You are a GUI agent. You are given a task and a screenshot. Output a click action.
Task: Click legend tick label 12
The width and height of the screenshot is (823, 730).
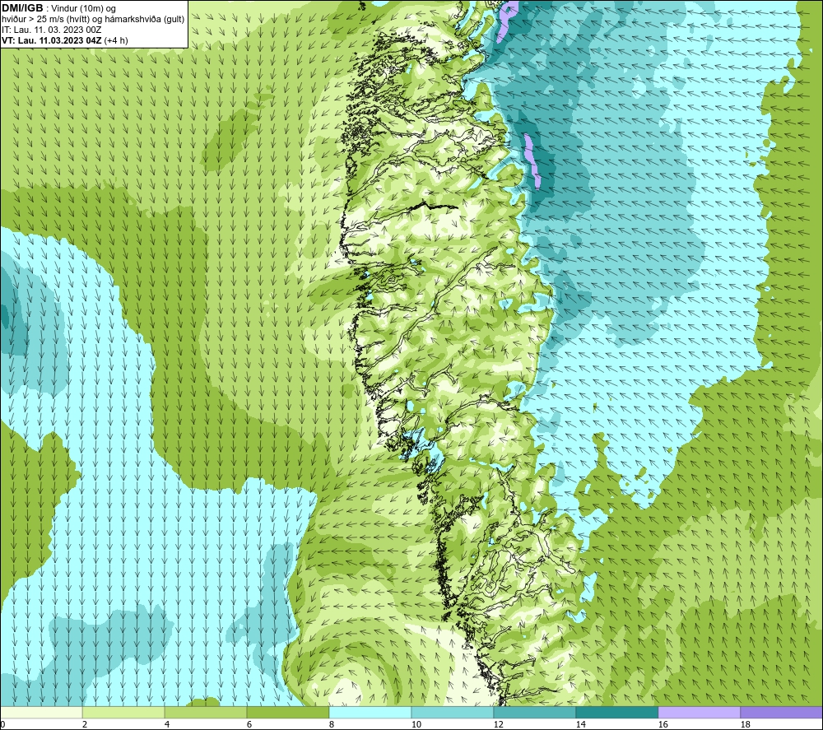tap(498, 725)
